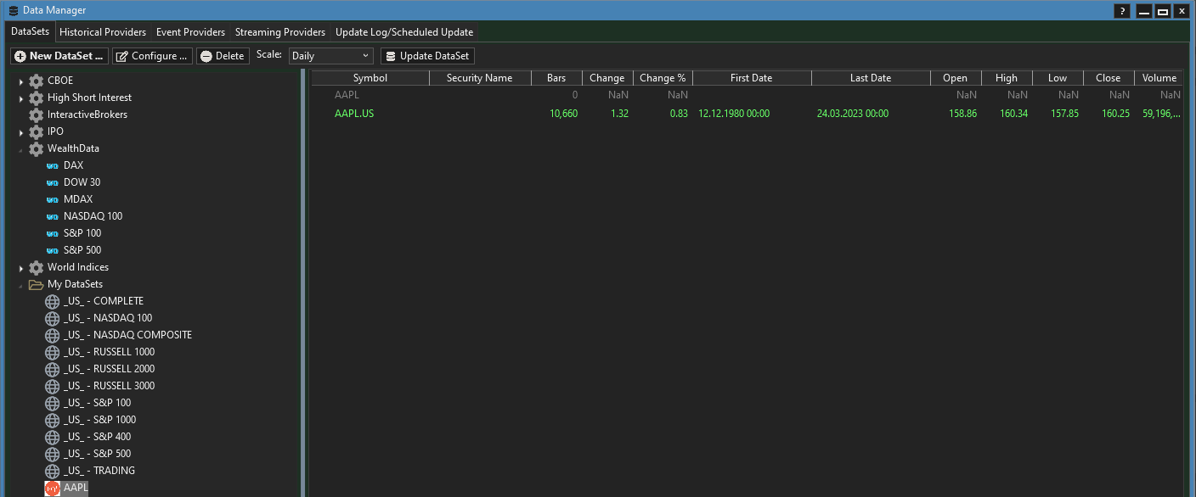Expand the IPO tree node

click(21, 132)
